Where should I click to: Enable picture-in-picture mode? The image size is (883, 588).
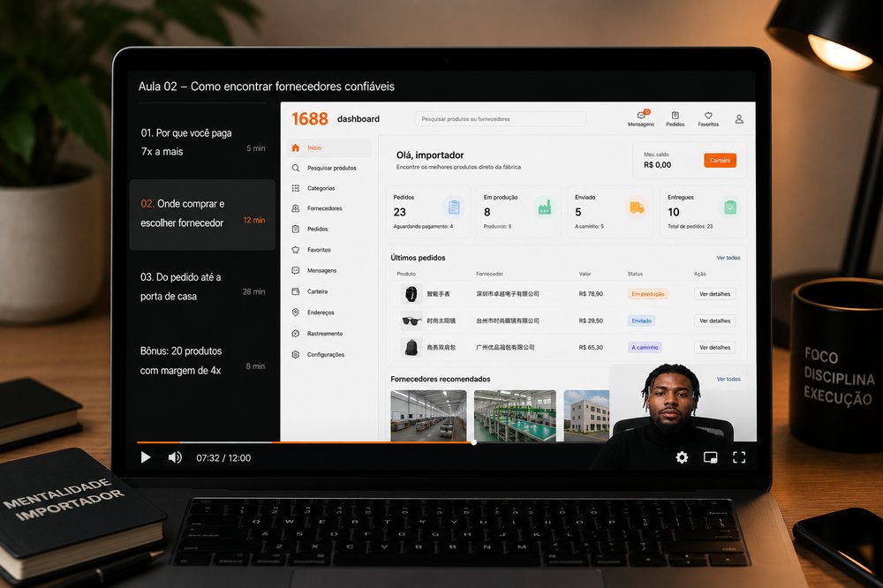point(710,457)
